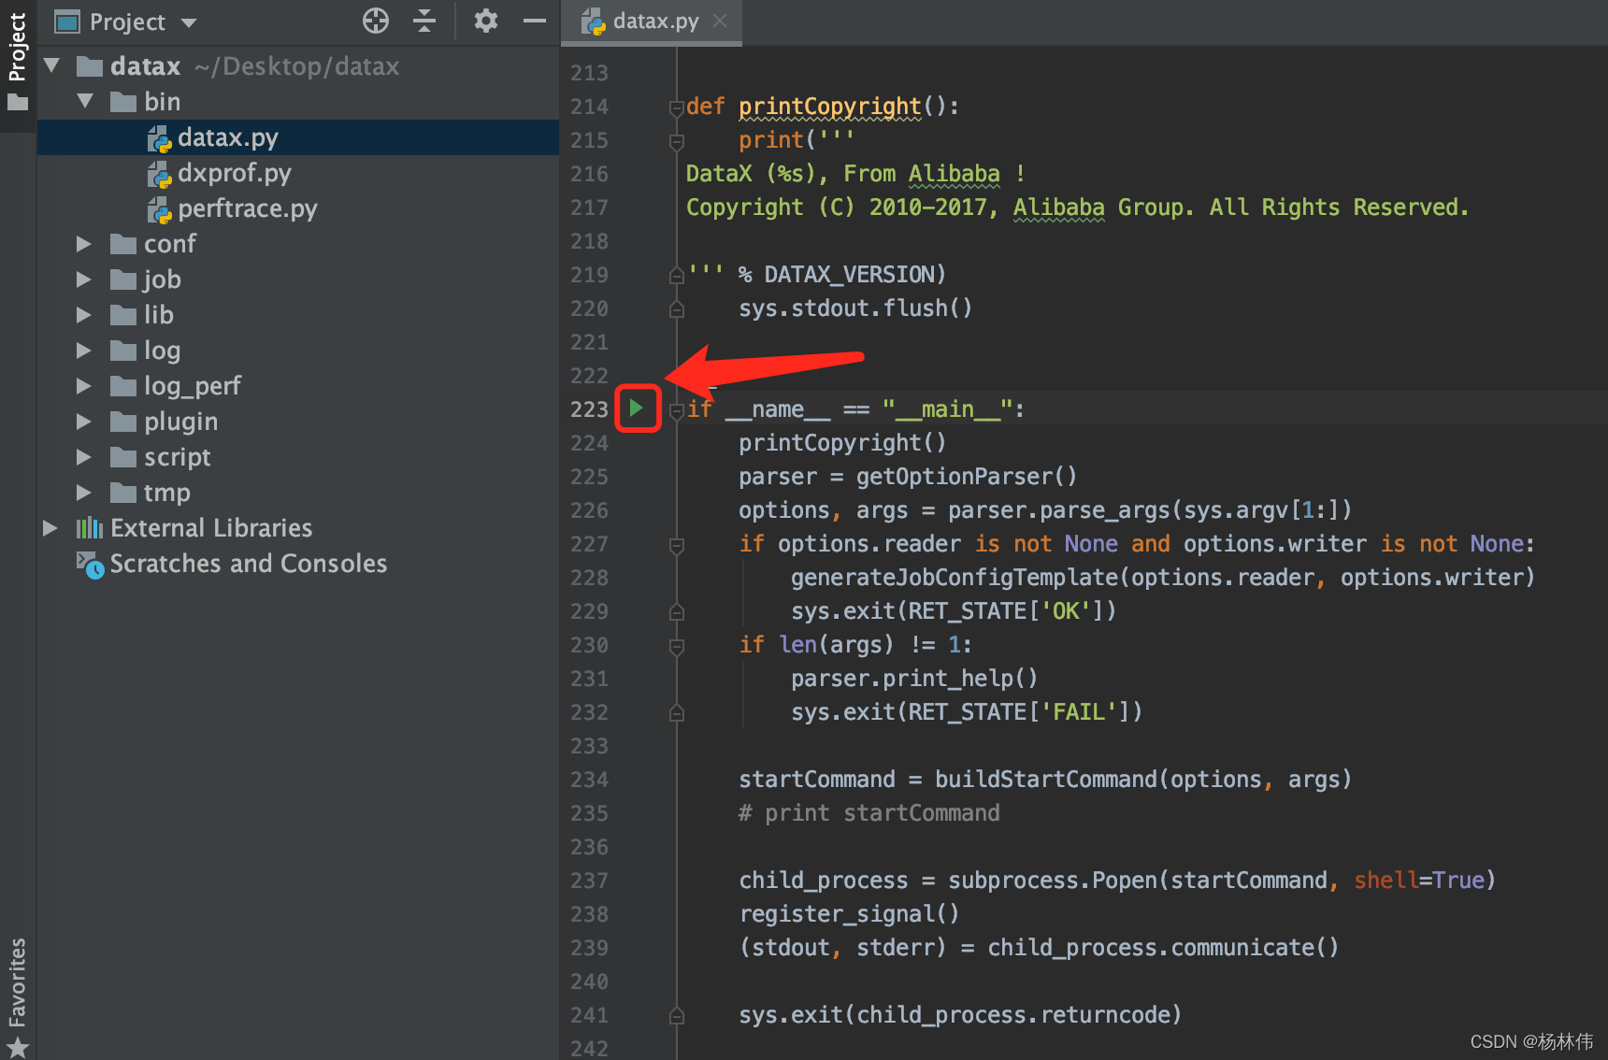
Task: Click the green run arrow at line 223
Action: coord(637,408)
